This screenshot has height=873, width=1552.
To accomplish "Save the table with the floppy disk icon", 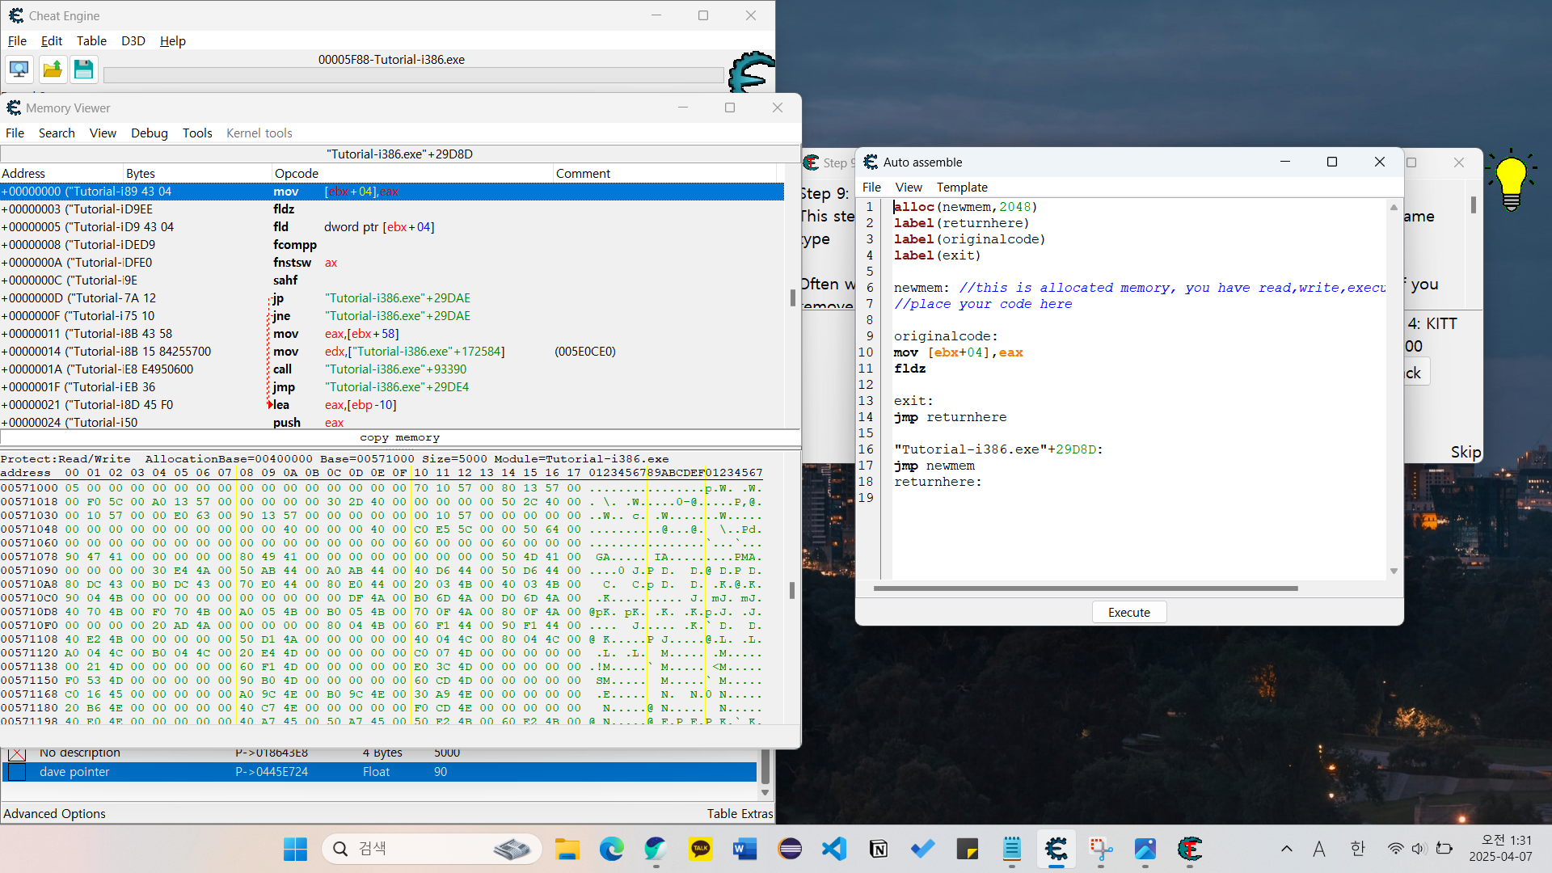I will coord(84,70).
